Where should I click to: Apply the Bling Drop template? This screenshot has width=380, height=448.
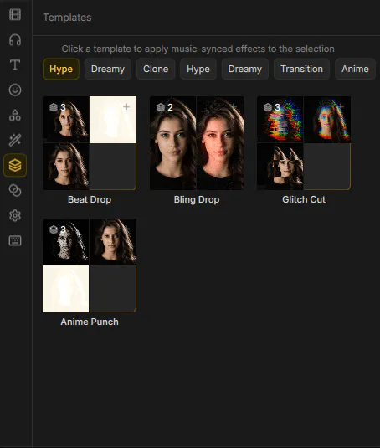point(197,143)
